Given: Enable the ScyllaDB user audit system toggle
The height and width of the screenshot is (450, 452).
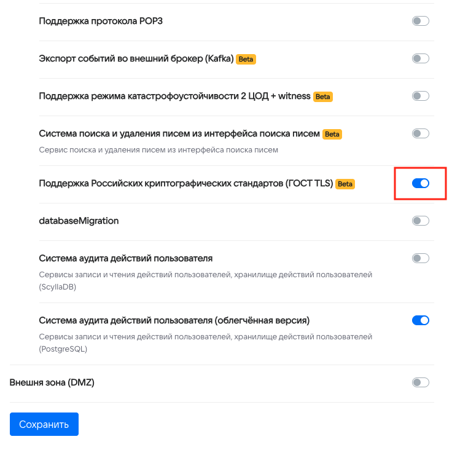Looking at the screenshot, I should [x=420, y=258].
